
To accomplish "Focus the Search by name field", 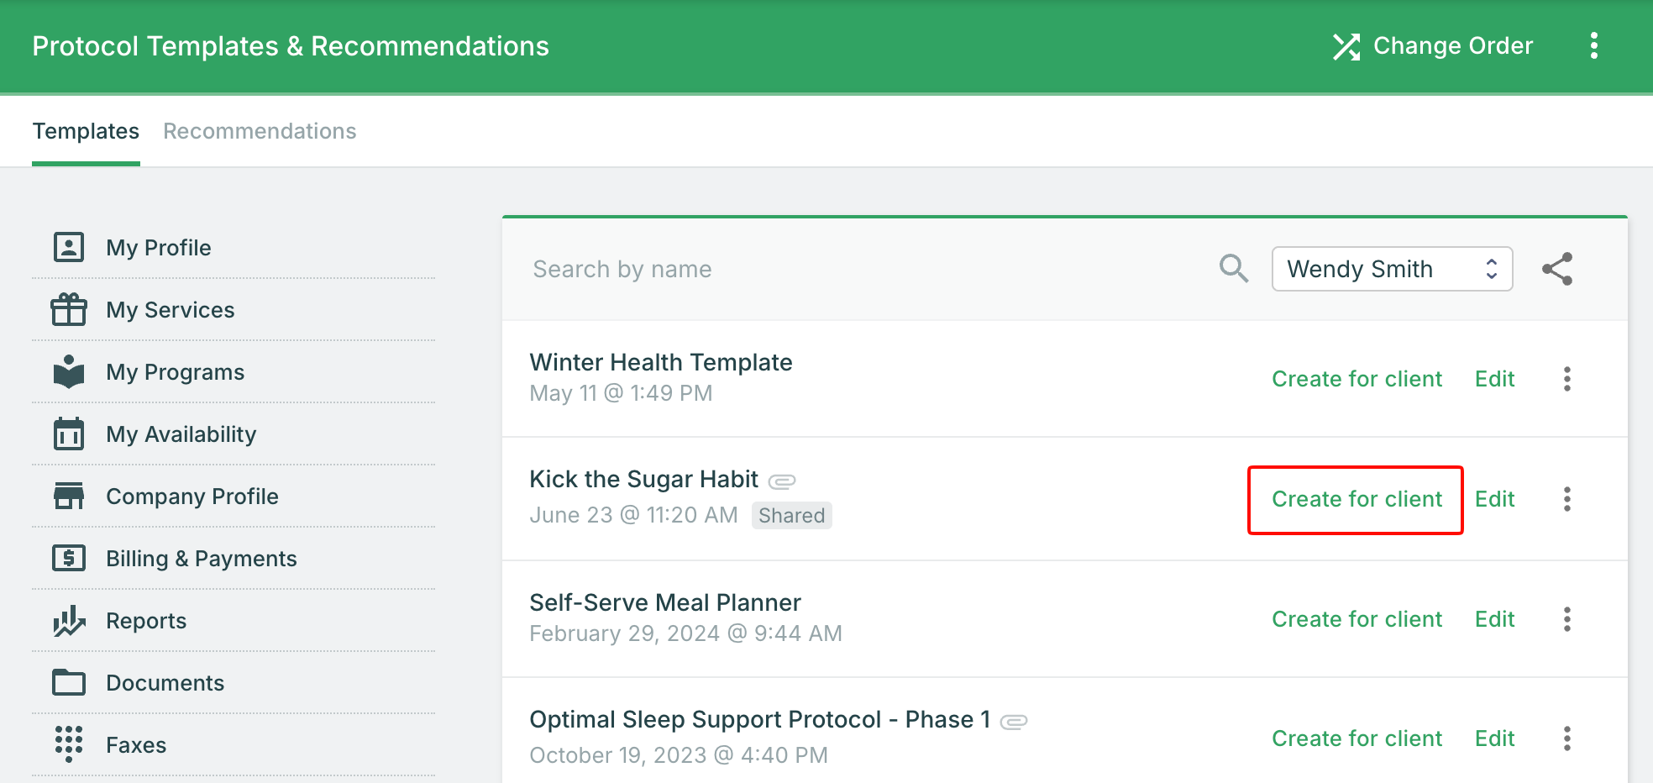I will click(x=865, y=269).
